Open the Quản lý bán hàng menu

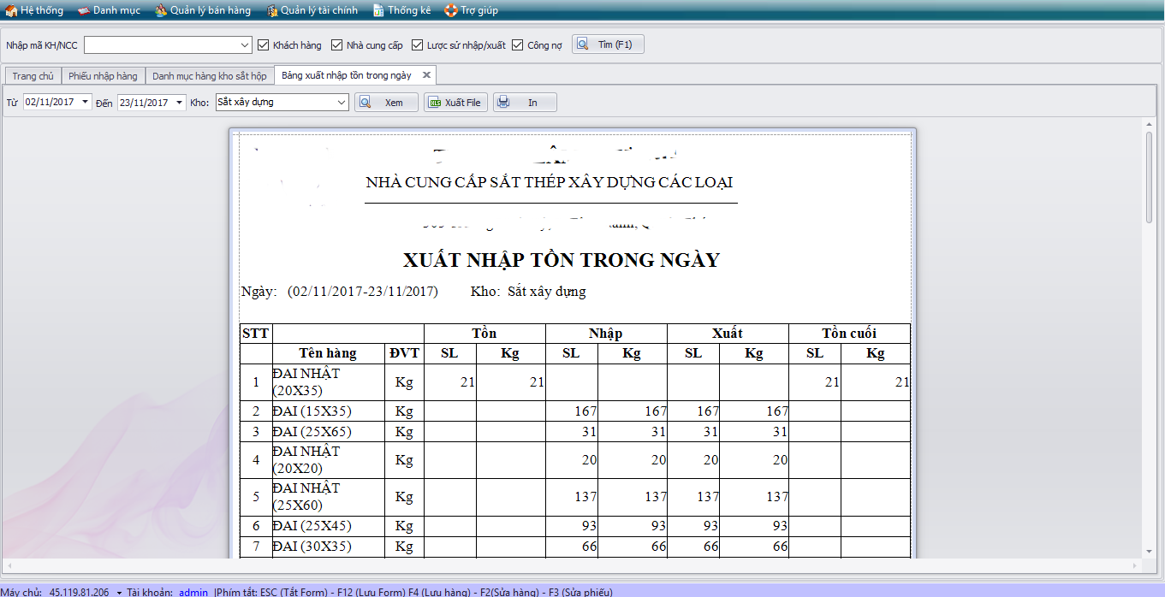tap(203, 10)
